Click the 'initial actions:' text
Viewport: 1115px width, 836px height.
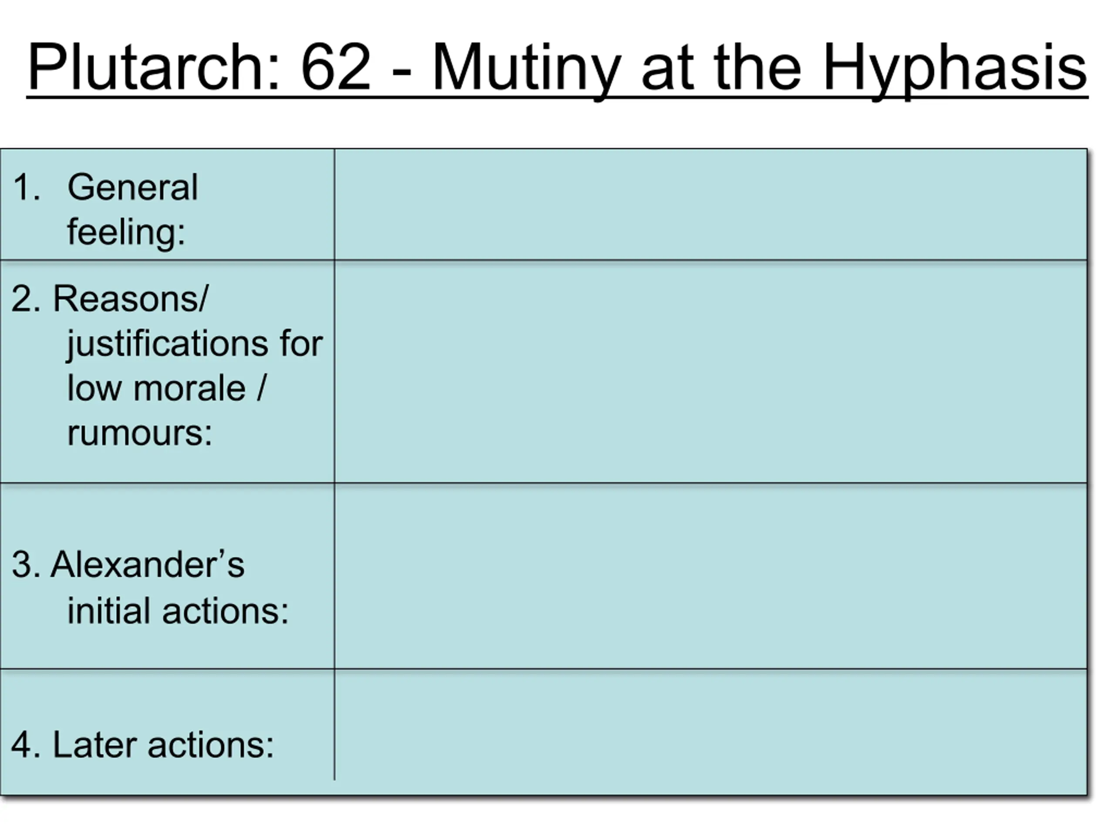pyautogui.click(x=178, y=611)
